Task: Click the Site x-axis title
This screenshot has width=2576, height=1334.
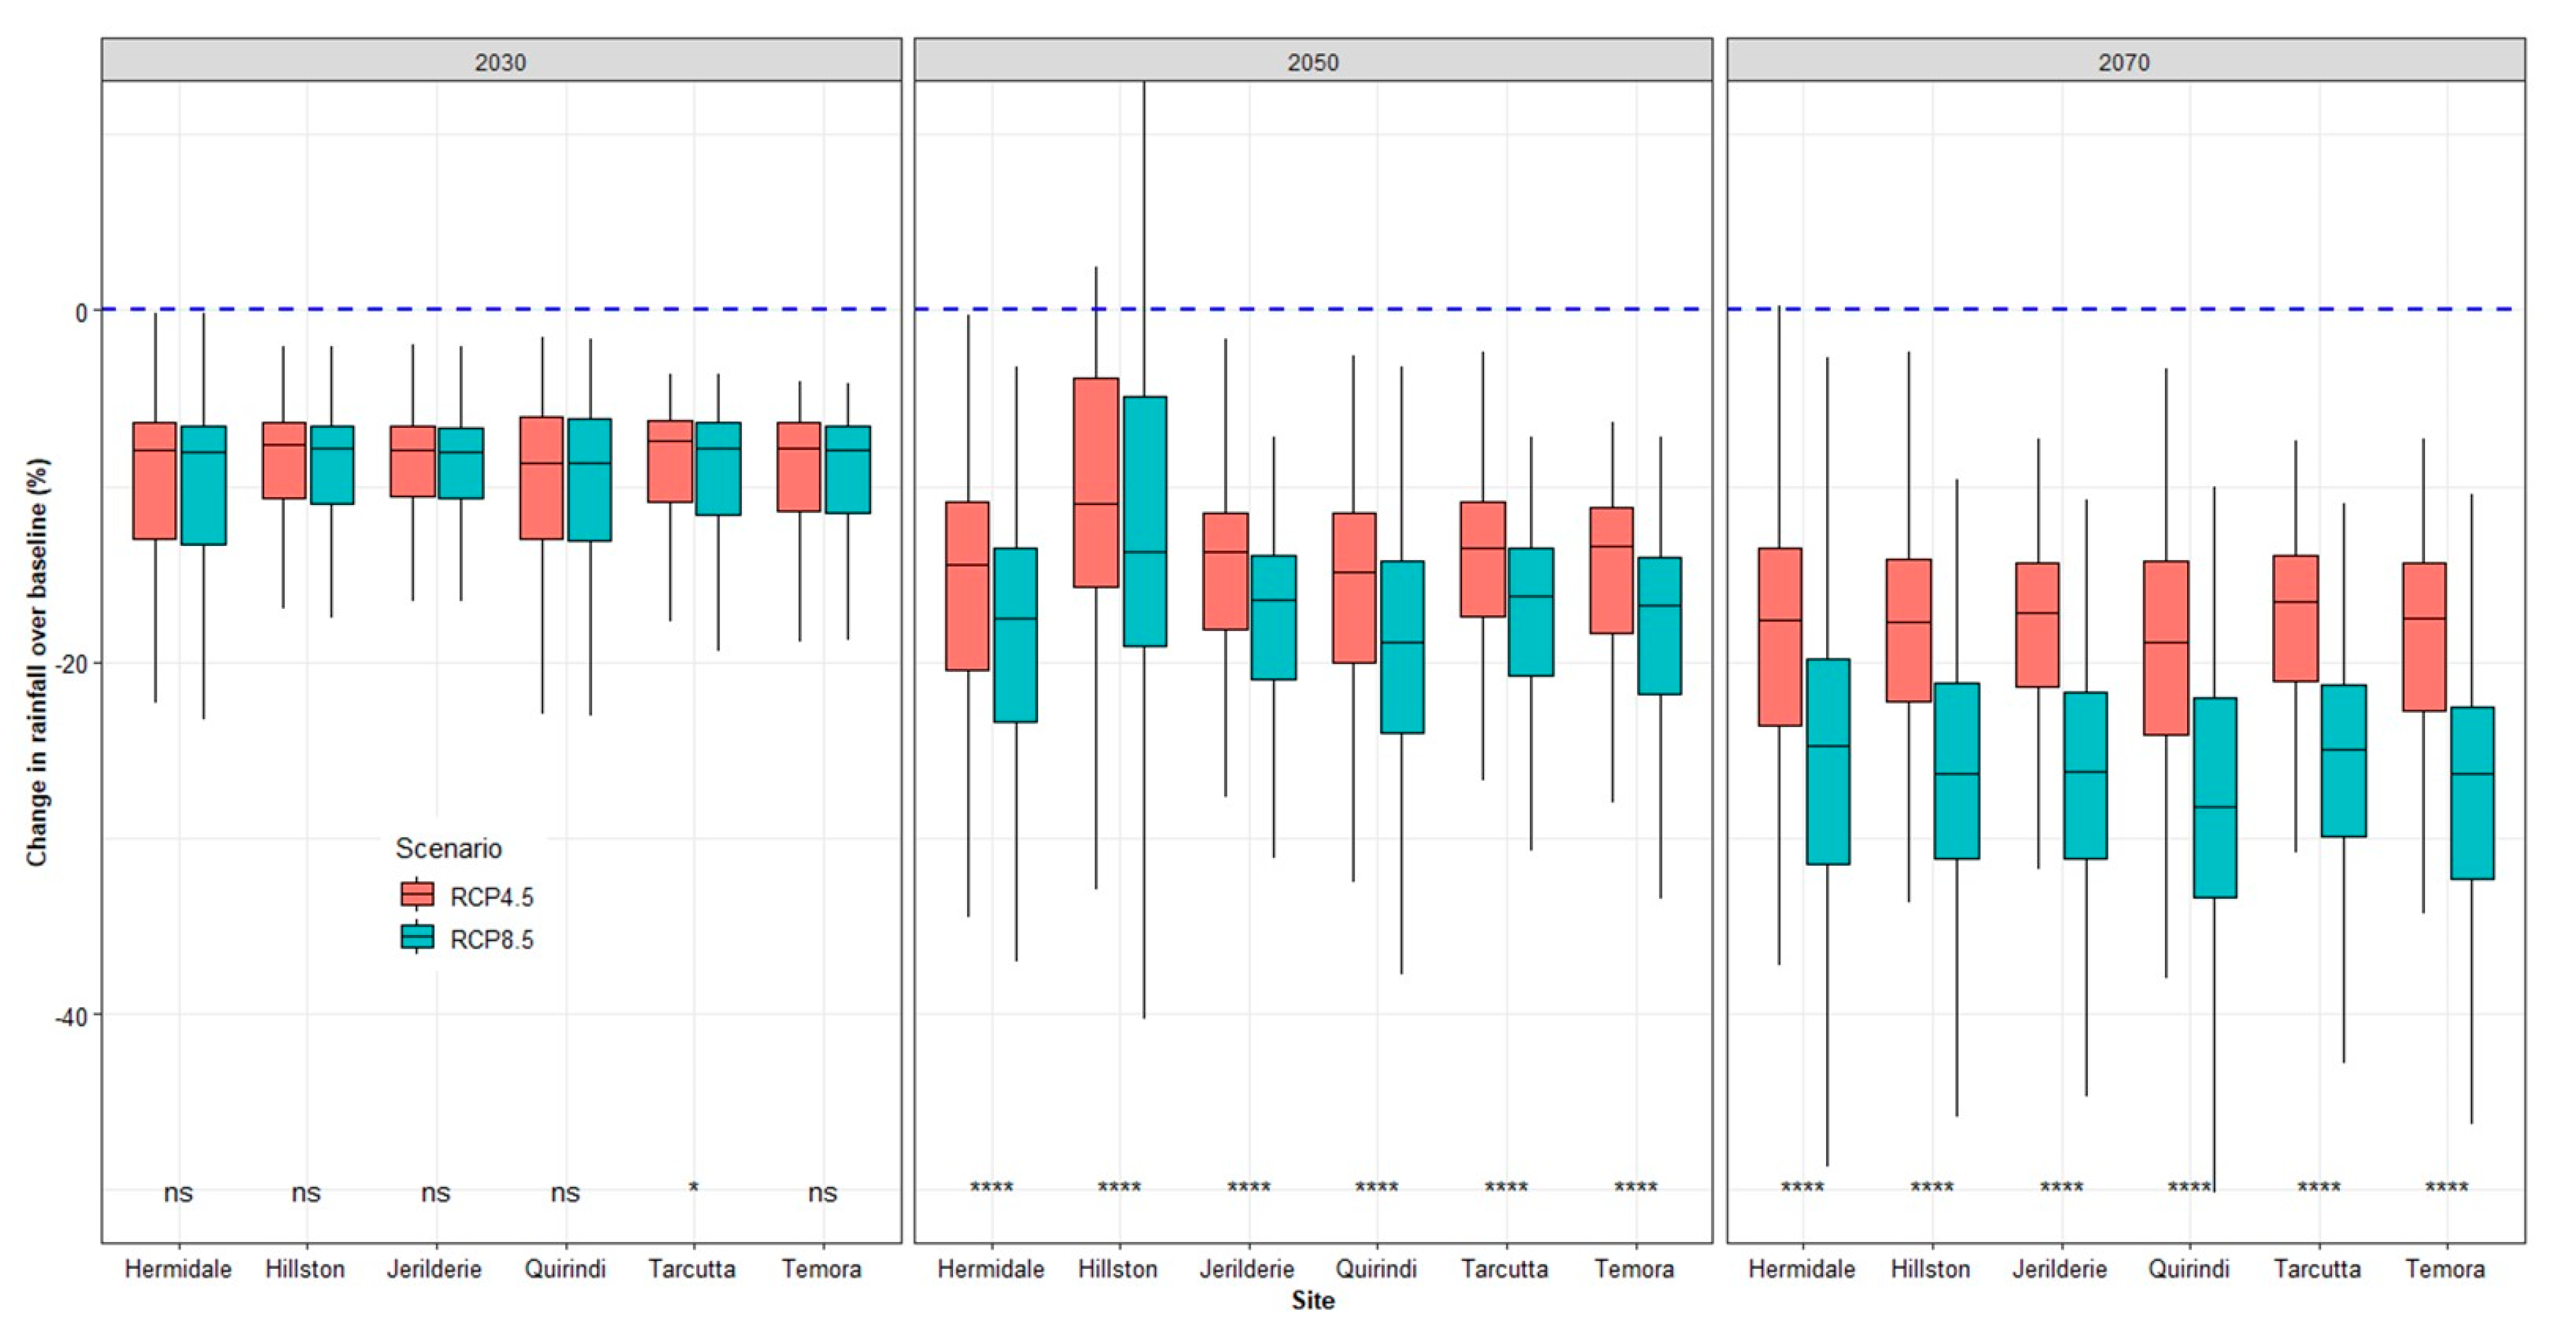Action: click(x=1312, y=1300)
